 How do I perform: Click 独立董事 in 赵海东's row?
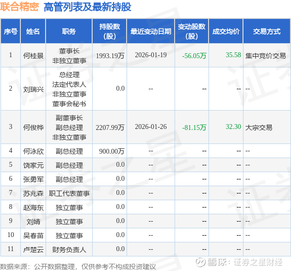69,207
